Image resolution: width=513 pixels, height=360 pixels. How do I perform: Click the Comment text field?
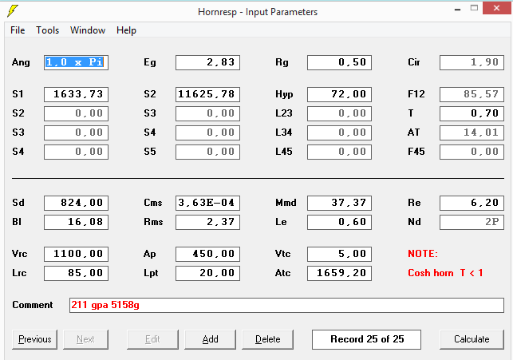286,305
